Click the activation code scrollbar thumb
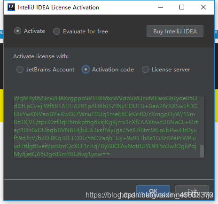This screenshot has height=204, width=218. tap(202, 151)
